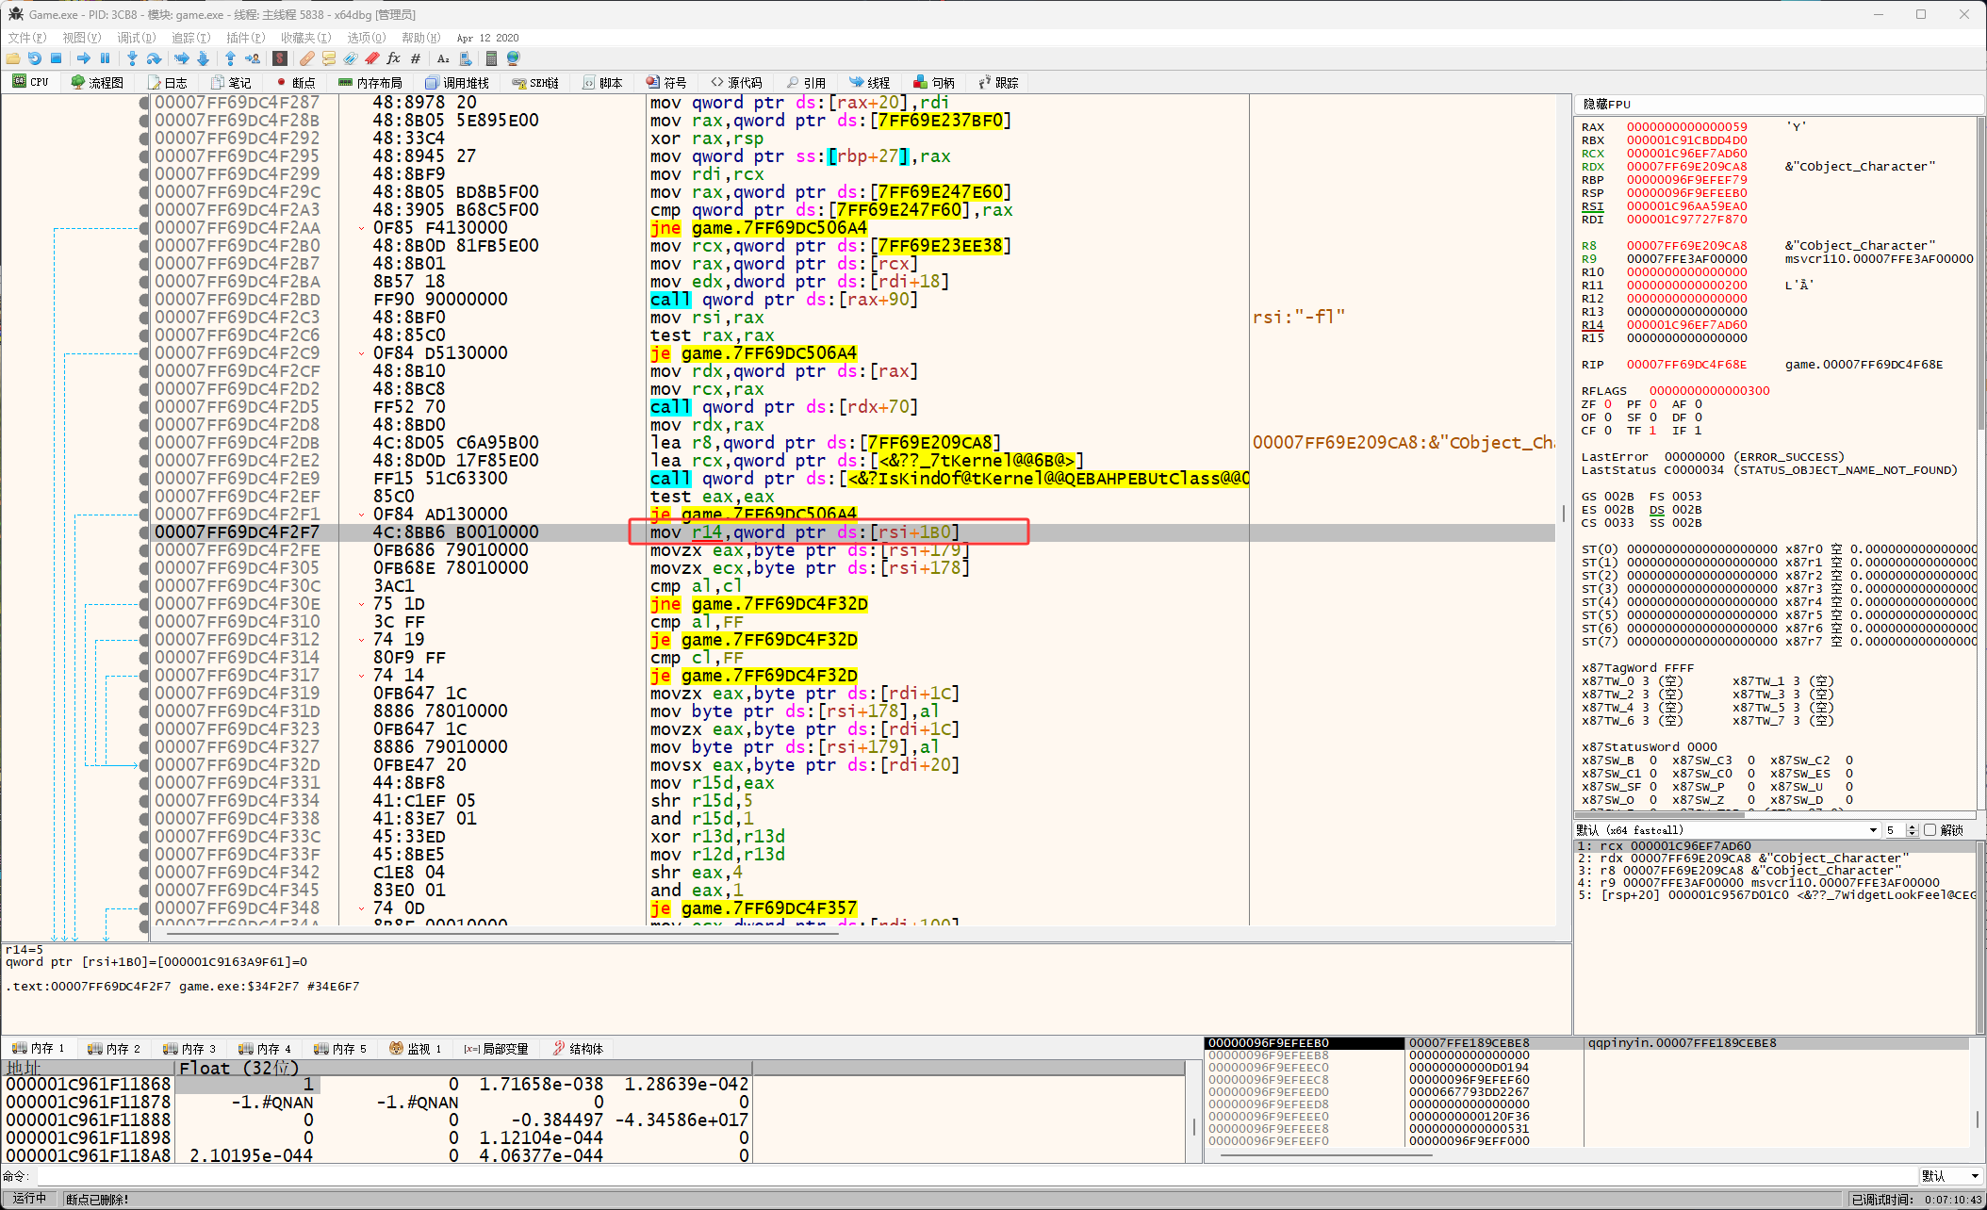Click the 隐藏FPU button
Image resolution: width=1987 pixels, height=1210 pixels.
pyautogui.click(x=1606, y=105)
